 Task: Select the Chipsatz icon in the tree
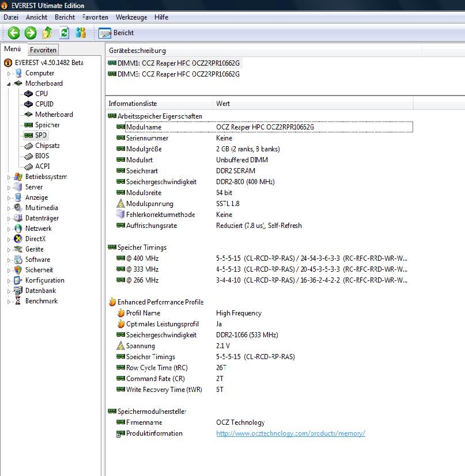point(29,146)
